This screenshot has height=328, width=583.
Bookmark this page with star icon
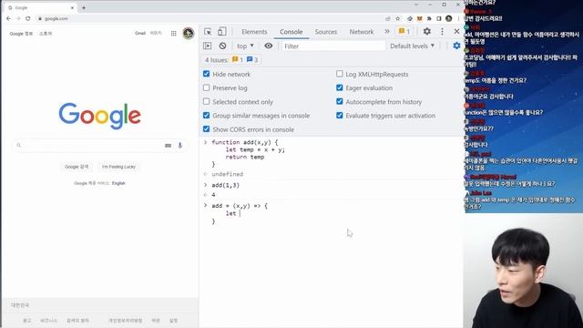pos(398,18)
